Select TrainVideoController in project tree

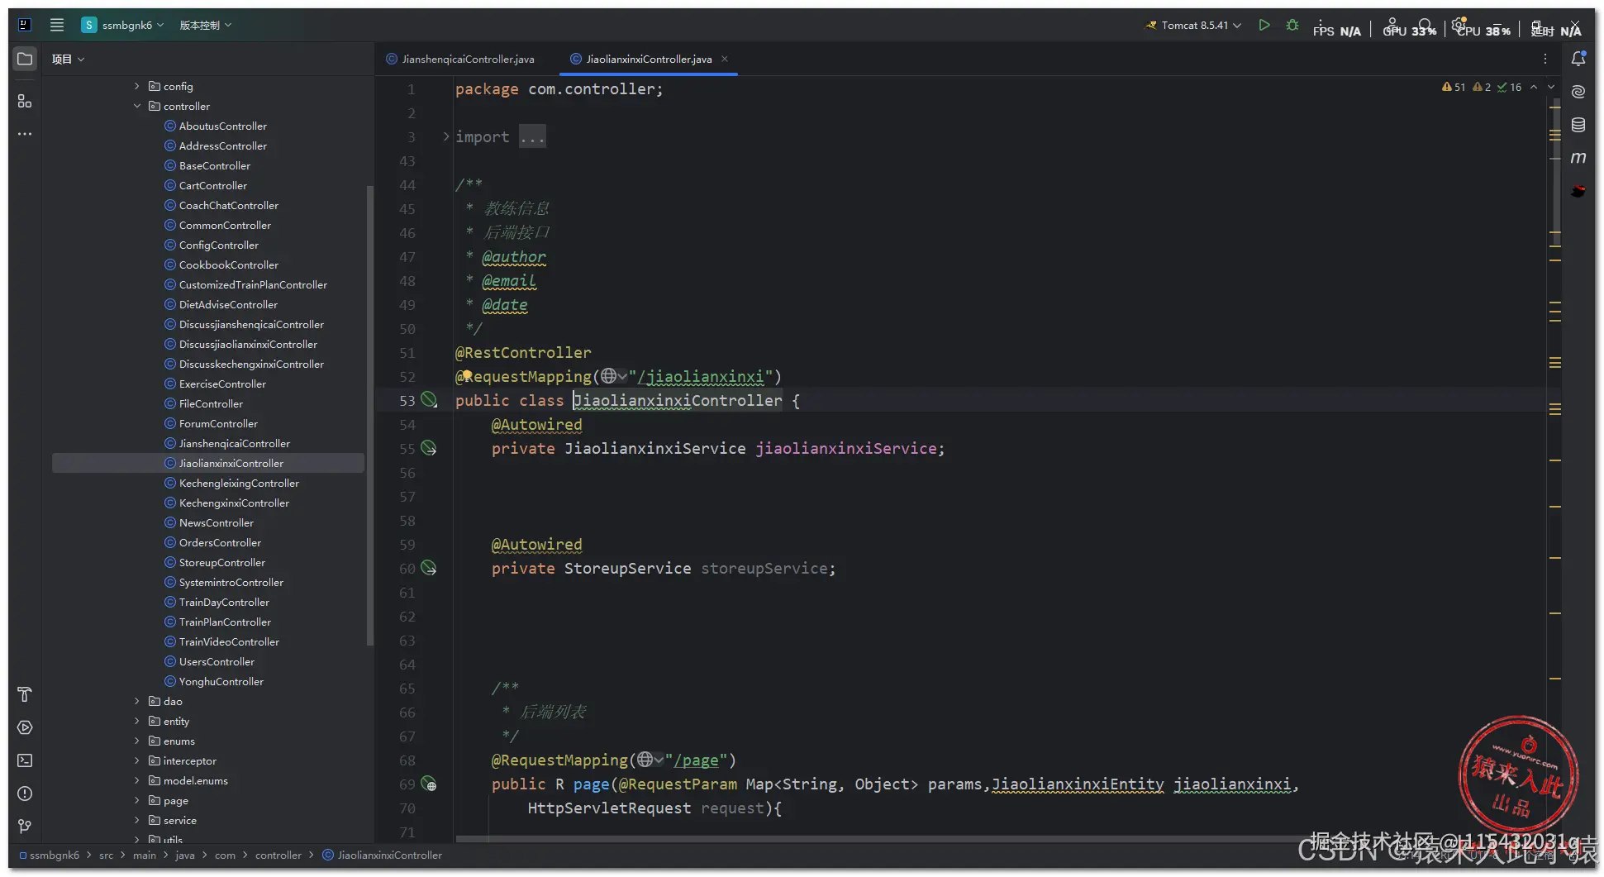[229, 641]
